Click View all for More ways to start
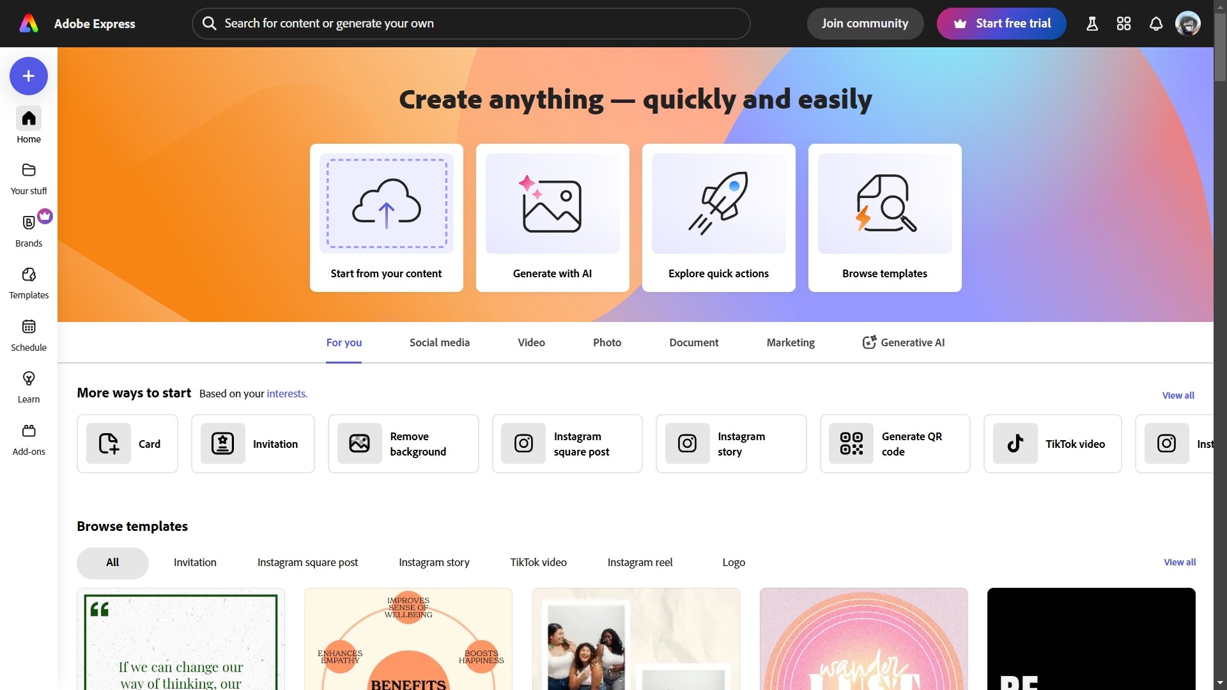The width and height of the screenshot is (1227, 690). (1178, 395)
